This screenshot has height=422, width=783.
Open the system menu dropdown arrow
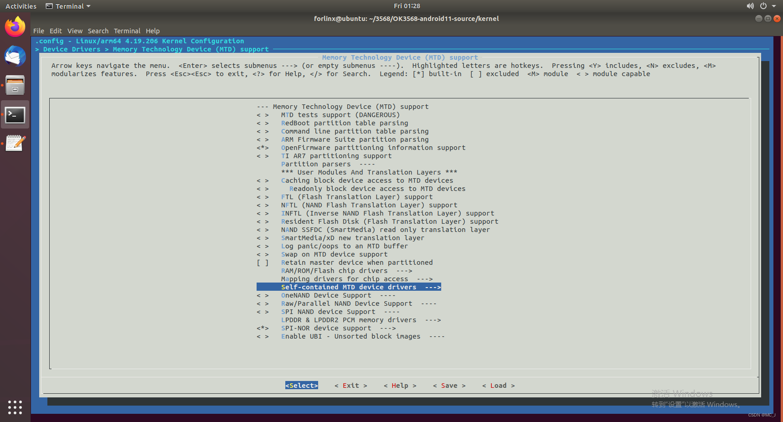coord(774,6)
